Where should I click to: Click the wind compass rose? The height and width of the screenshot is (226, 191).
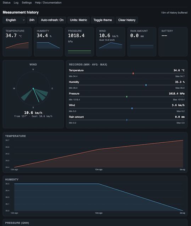pyautogui.click(x=33, y=89)
